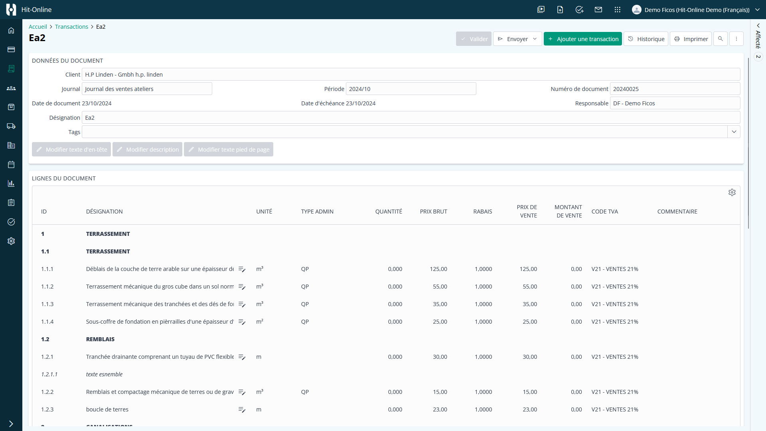Open the buildings icon in sidebar

[x=11, y=145]
